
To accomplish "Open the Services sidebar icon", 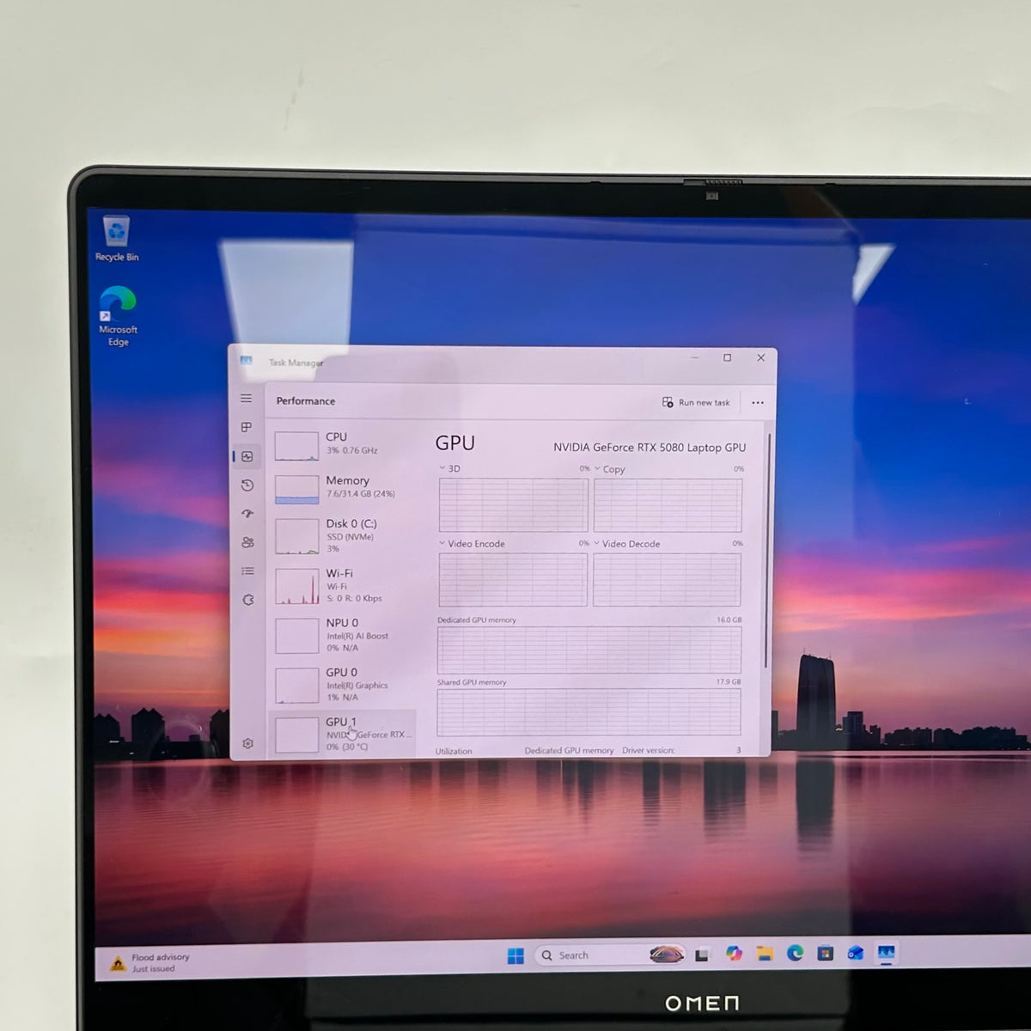I will [x=248, y=600].
